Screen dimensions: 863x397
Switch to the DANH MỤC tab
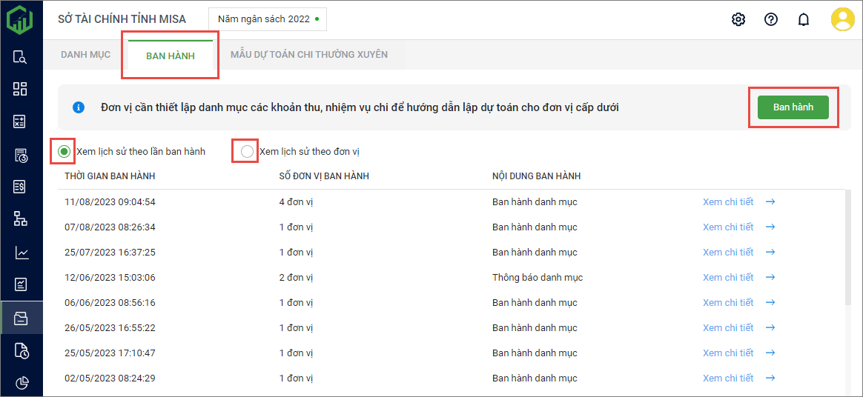[85, 54]
